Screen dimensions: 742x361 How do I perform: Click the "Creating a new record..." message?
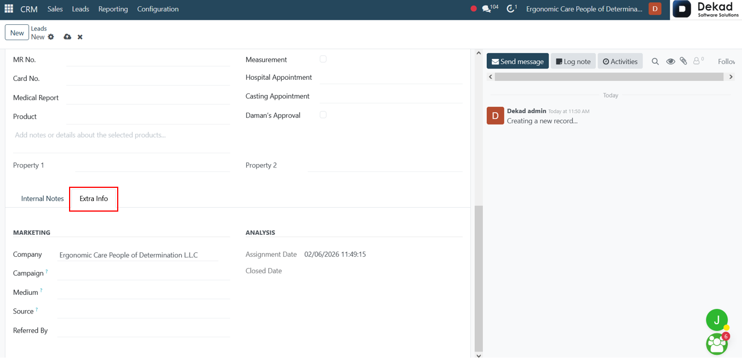542,121
